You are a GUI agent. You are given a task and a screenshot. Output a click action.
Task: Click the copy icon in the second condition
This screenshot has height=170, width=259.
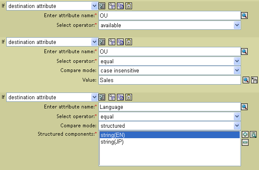pos(121,42)
